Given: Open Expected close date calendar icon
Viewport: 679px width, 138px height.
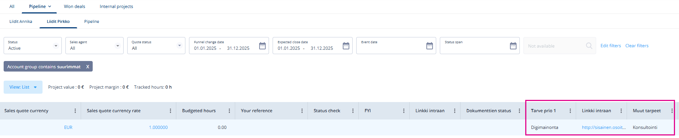Looking at the screenshot, I should pos(346,46).
